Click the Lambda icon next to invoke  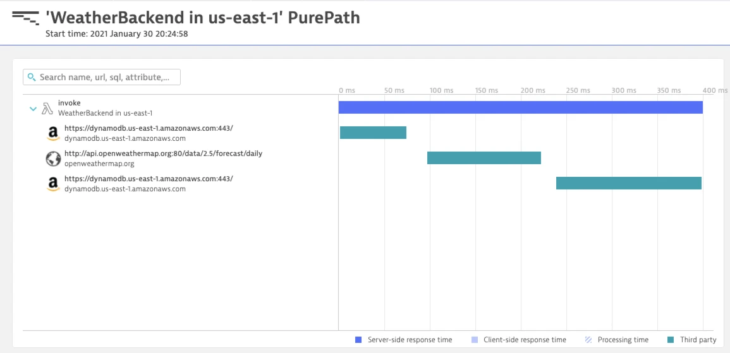pyautogui.click(x=47, y=109)
